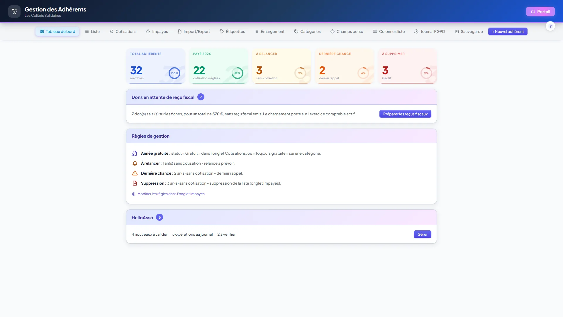Open the Journal RGPD tab
The image size is (563, 317).
click(x=430, y=31)
